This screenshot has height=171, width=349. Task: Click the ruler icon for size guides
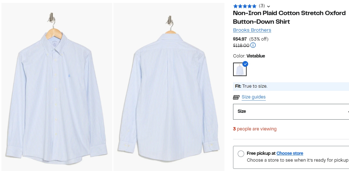[x=236, y=97]
